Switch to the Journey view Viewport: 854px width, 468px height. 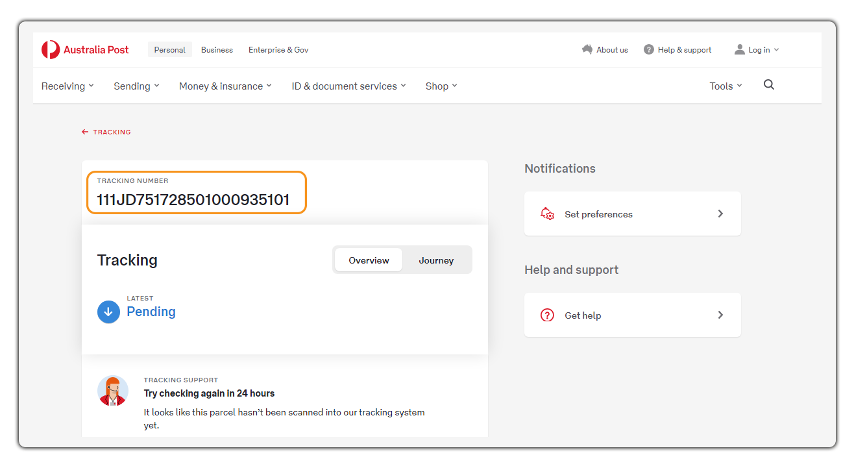coord(436,260)
